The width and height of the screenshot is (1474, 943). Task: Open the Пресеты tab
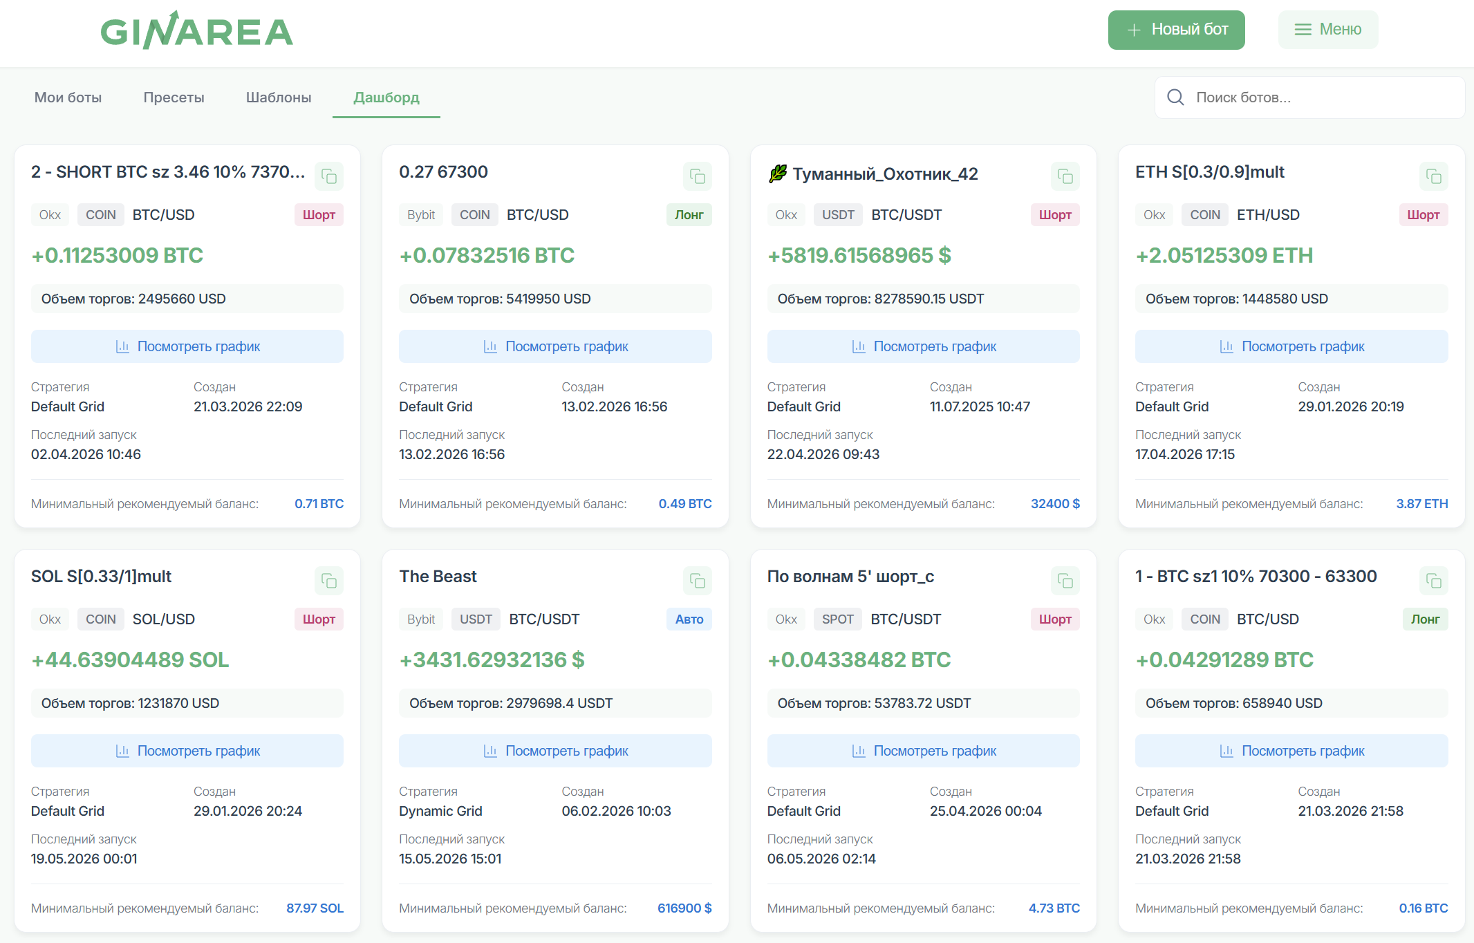pyautogui.click(x=174, y=97)
